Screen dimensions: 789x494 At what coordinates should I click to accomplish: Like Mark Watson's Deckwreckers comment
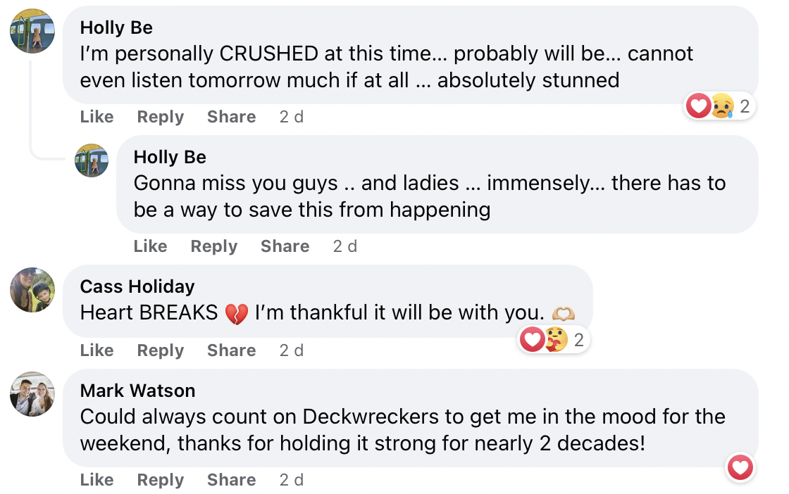tap(97, 480)
